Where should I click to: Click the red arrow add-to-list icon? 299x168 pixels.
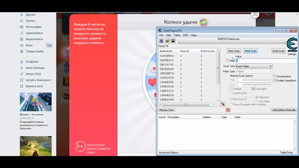(223, 104)
